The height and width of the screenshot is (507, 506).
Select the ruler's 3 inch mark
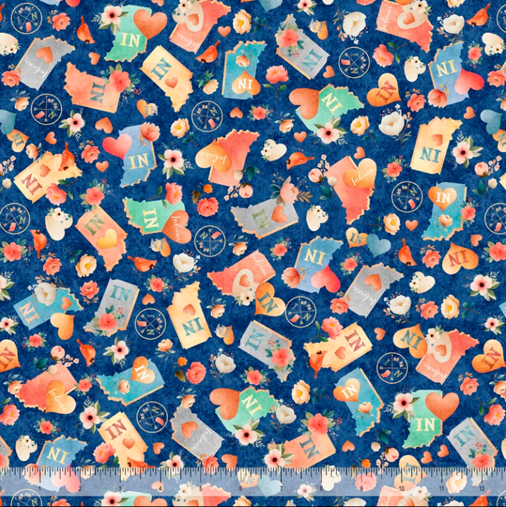[119, 489]
